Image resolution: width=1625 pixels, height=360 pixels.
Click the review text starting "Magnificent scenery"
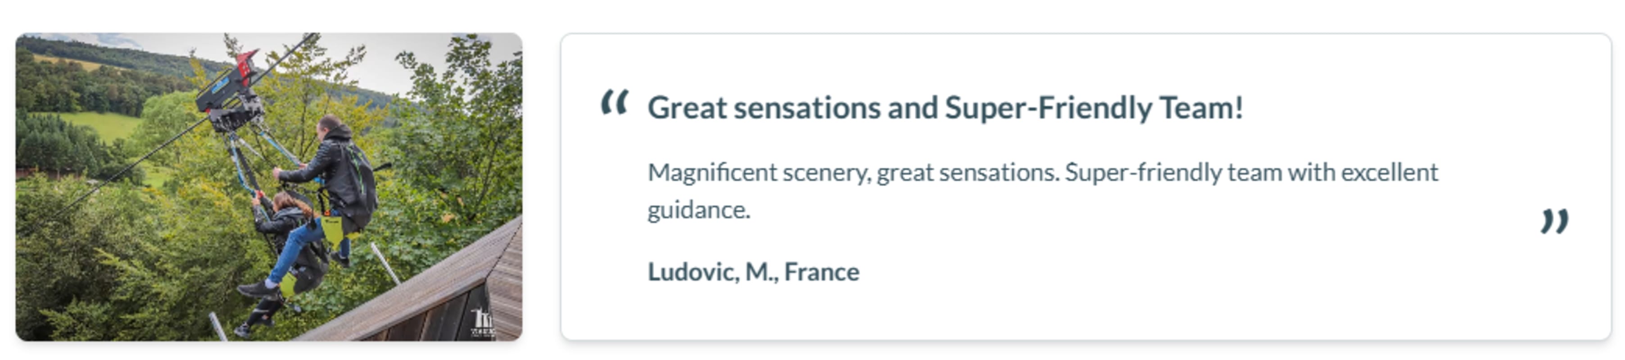1042,190
